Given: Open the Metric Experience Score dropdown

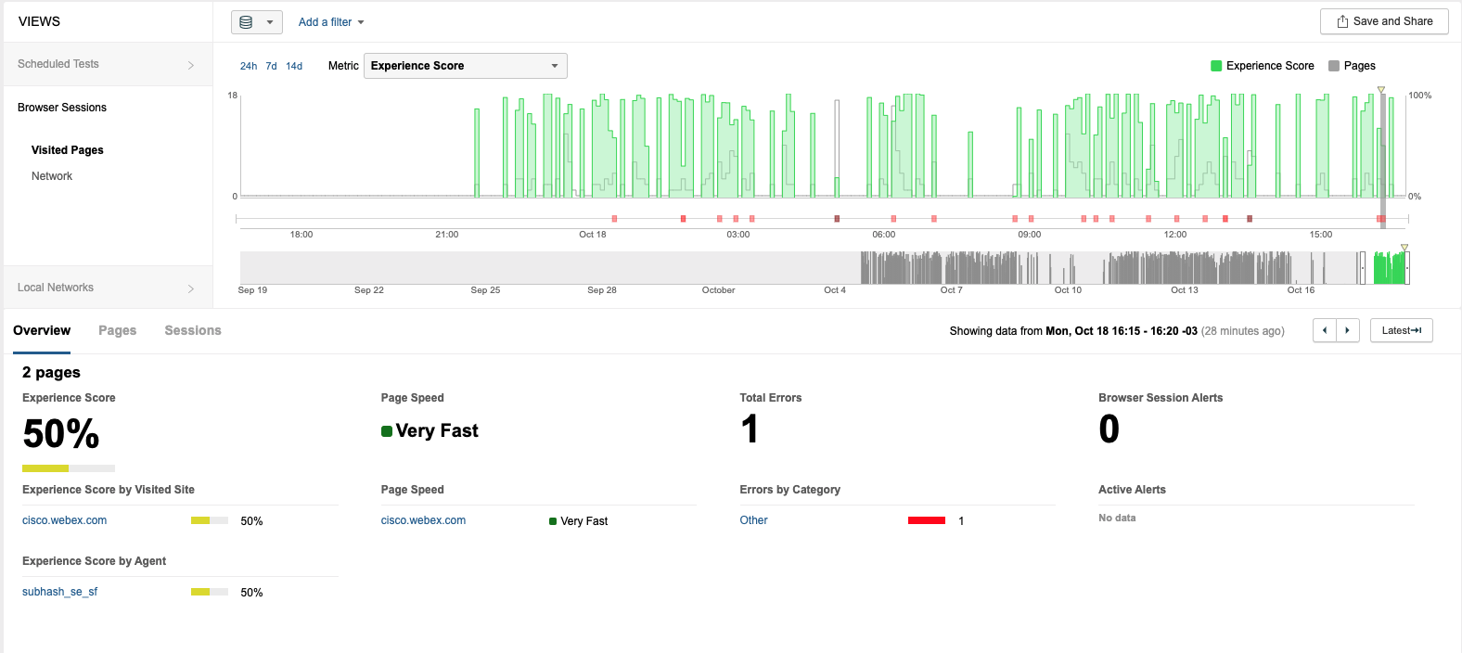Looking at the screenshot, I should [465, 66].
